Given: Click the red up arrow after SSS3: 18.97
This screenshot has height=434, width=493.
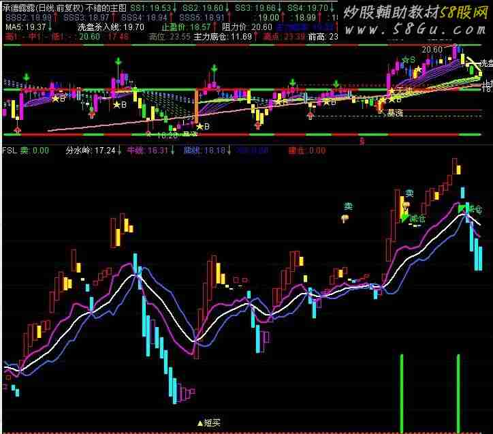Looking at the screenshot, I should pyautogui.click(x=113, y=17).
